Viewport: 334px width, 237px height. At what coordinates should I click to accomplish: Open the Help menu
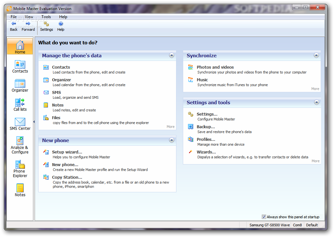(63, 17)
